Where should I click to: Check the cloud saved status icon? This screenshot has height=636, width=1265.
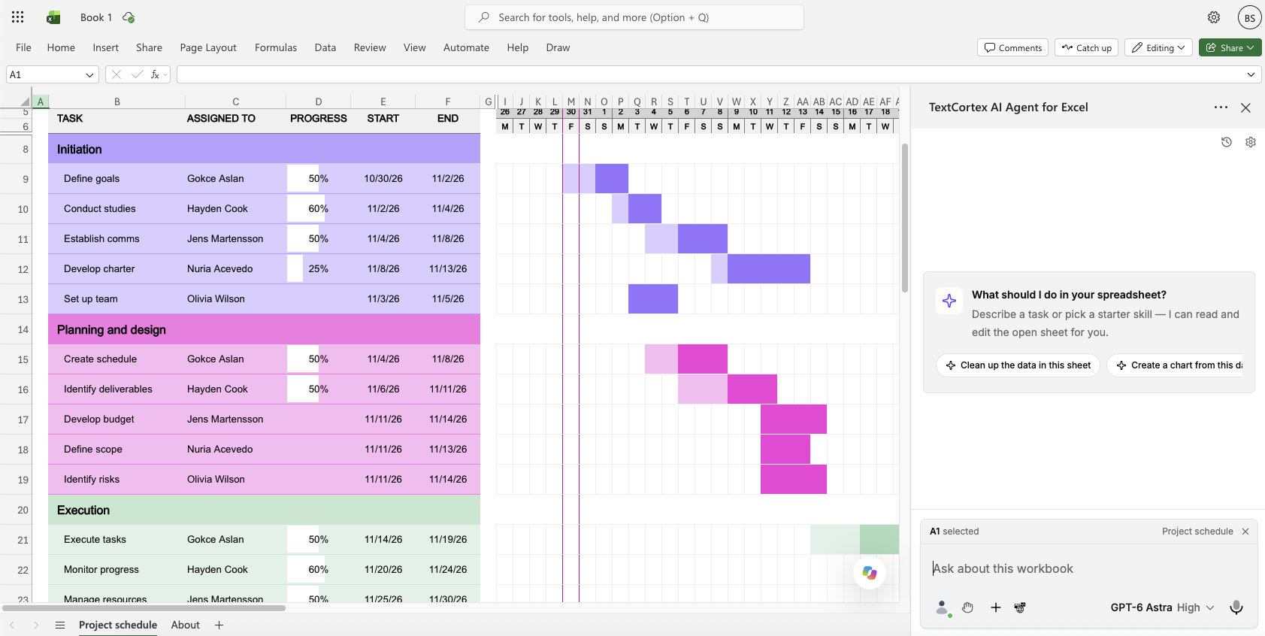129,17
